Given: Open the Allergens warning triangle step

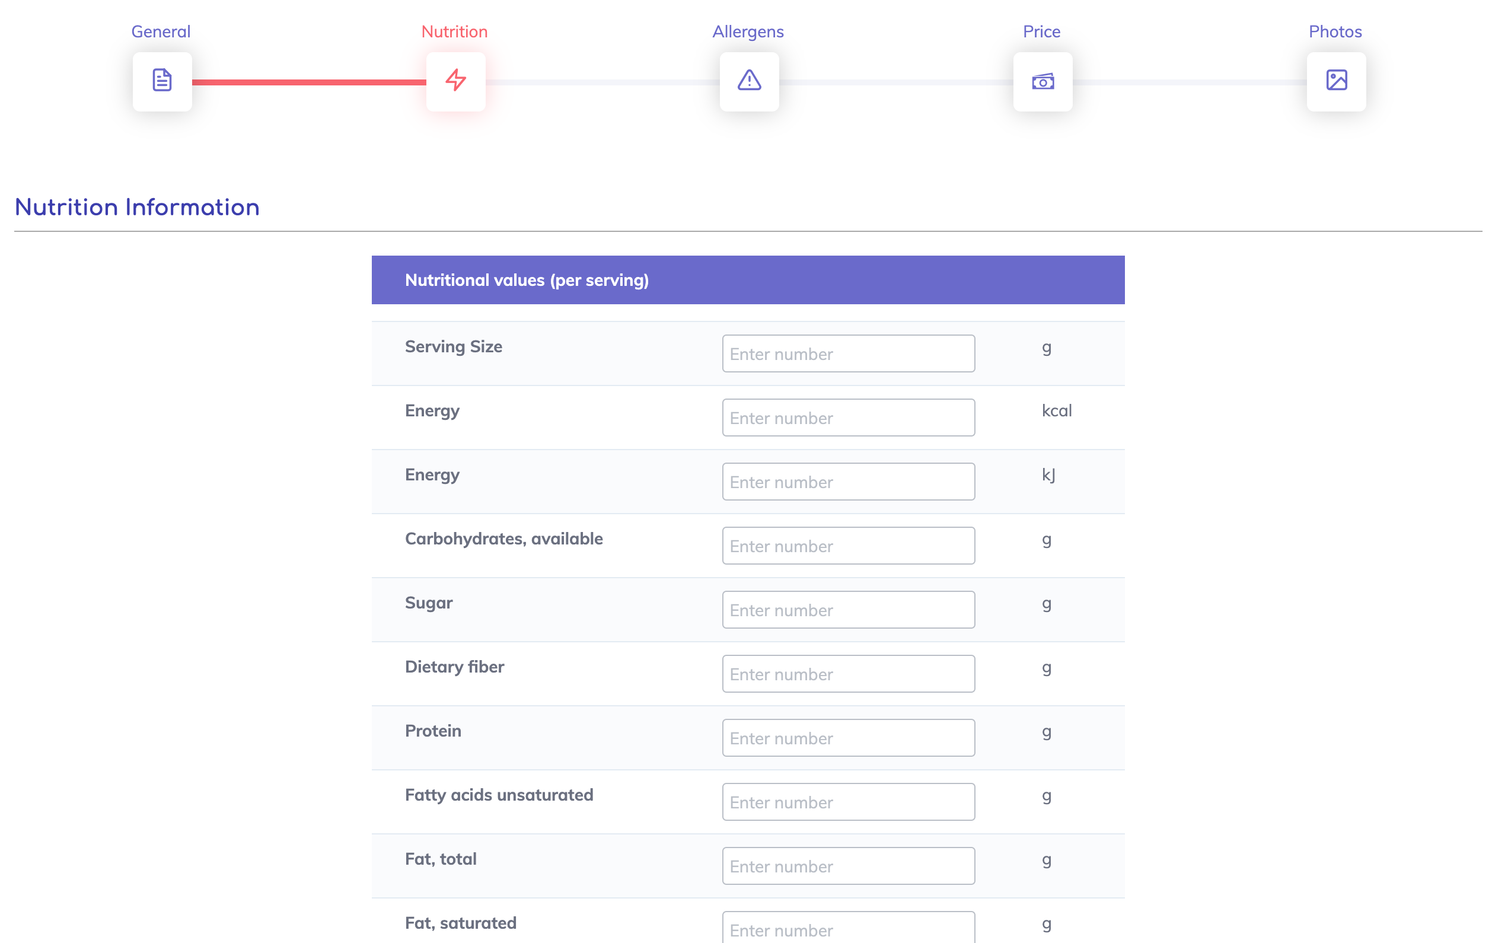Looking at the screenshot, I should point(748,81).
